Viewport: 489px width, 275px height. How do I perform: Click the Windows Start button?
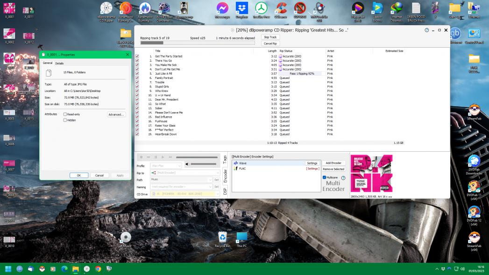pyautogui.click(x=8, y=269)
